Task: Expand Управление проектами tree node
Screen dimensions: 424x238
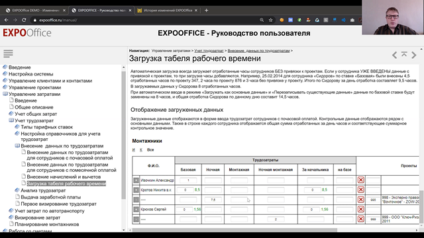Action: coord(5,87)
